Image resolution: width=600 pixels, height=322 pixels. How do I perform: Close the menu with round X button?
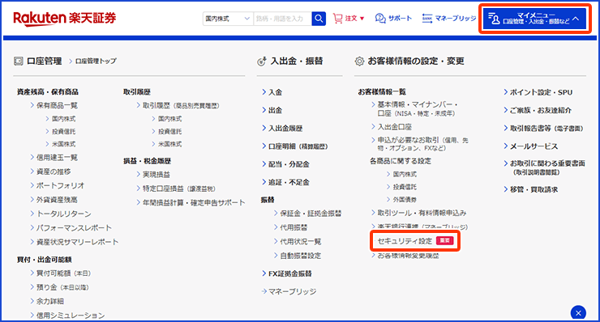tap(578, 313)
